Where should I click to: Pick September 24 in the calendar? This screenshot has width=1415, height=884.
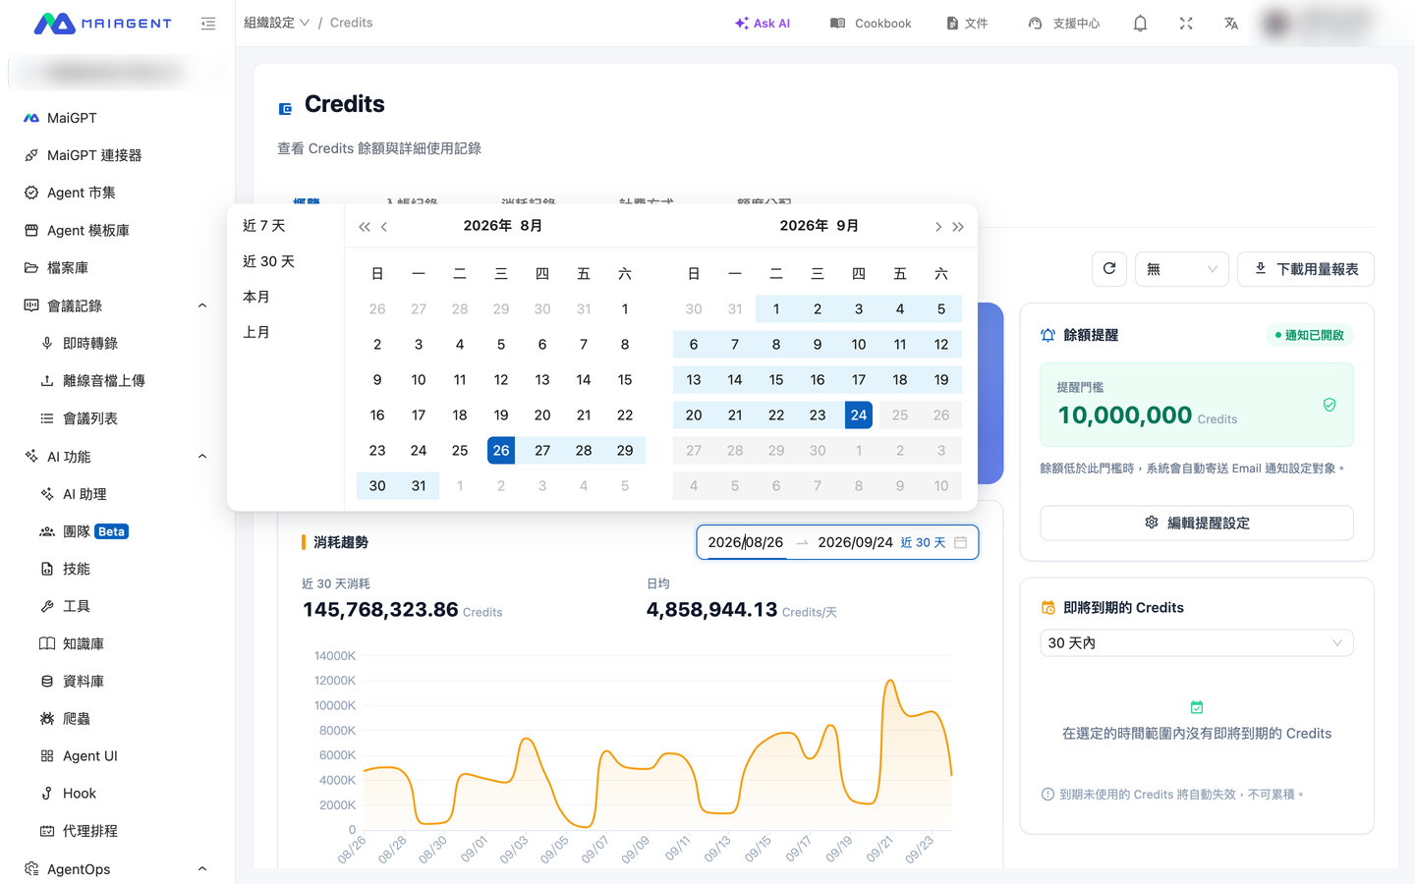859,414
